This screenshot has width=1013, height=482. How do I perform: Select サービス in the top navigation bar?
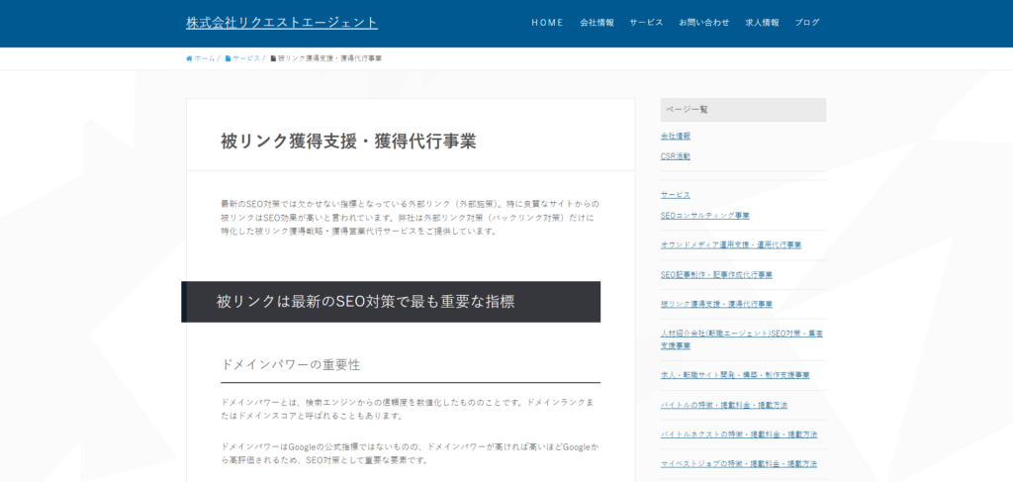[x=646, y=23]
